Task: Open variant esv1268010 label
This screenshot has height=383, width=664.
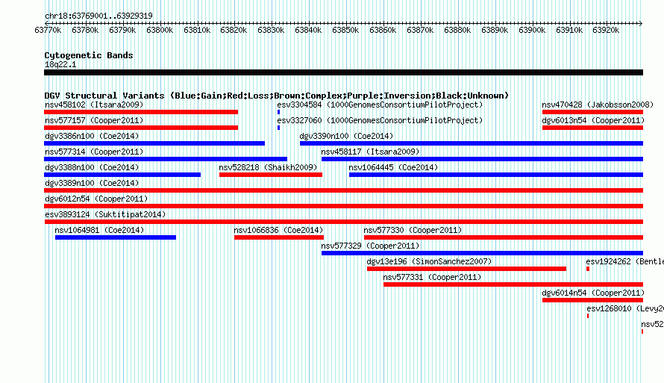Action: click(x=624, y=308)
